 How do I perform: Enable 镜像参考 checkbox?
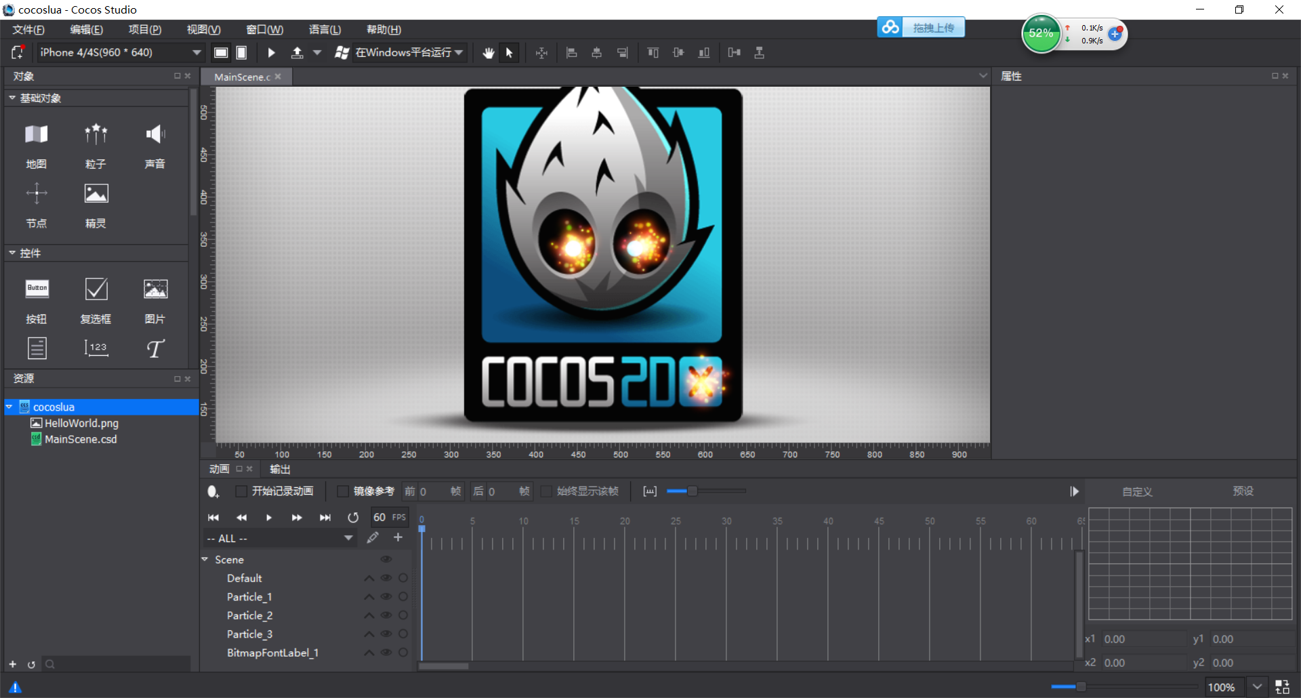(x=343, y=491)
